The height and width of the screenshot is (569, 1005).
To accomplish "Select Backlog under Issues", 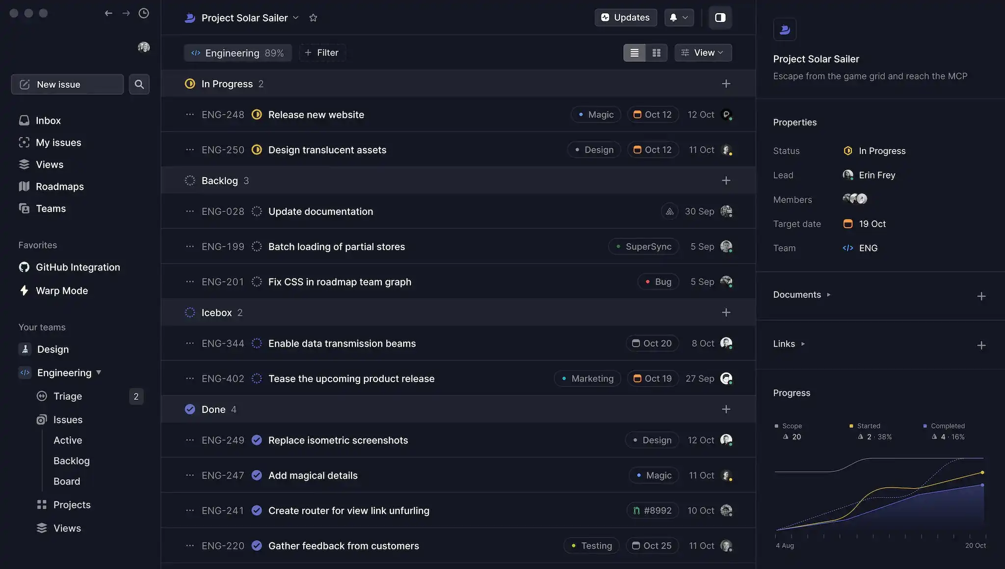I will pos(72,461).
